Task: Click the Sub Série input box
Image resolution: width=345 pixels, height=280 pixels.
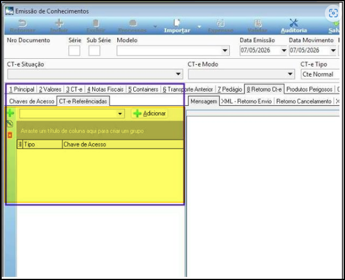Action: (95, 51)
